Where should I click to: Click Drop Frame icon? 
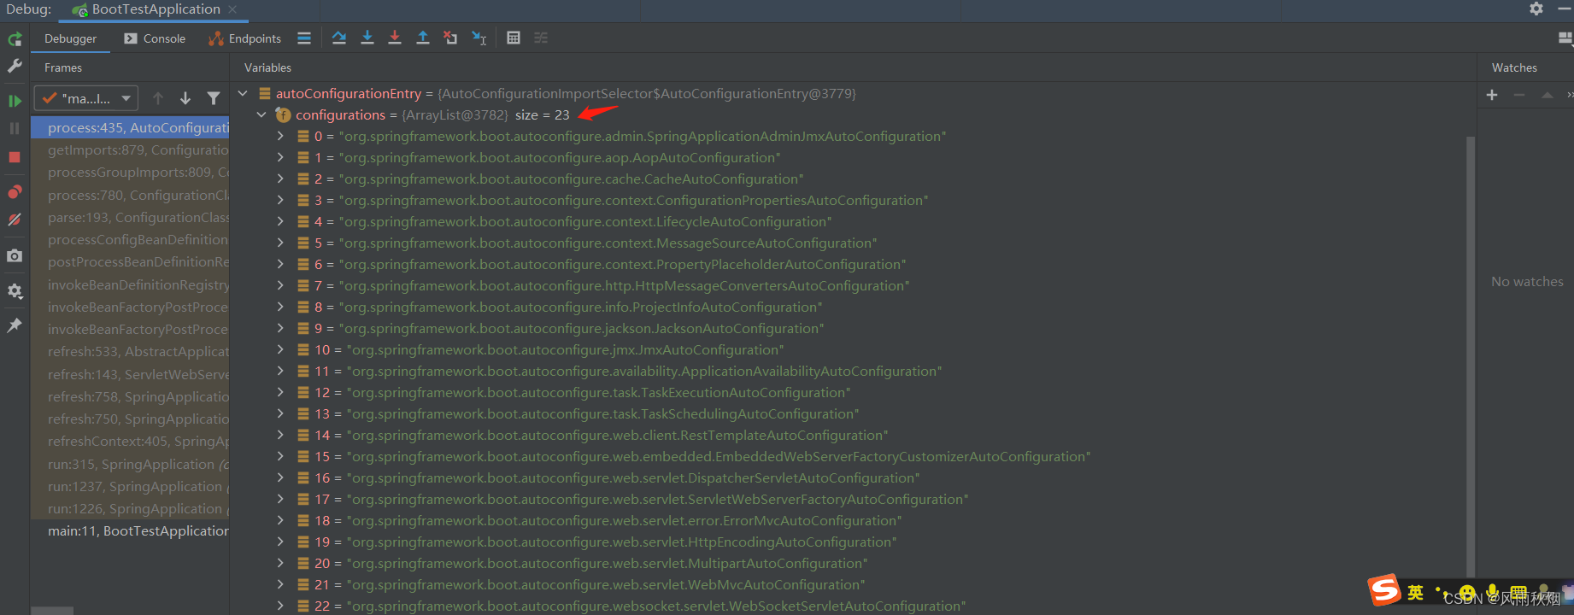point(450,38)
